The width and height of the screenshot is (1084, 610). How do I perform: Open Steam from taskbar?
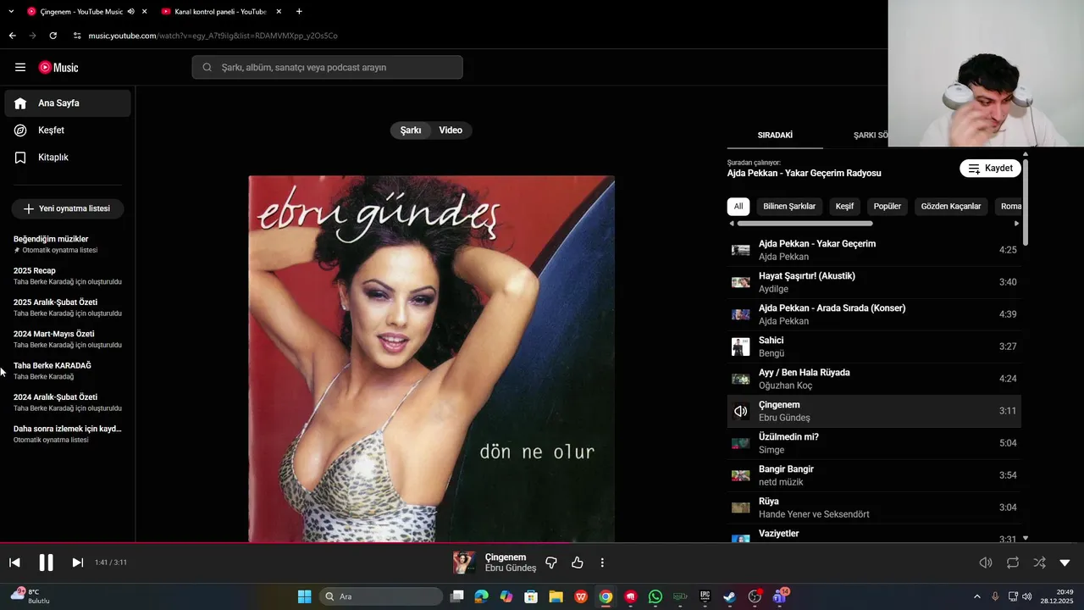[x=729, y=596]
